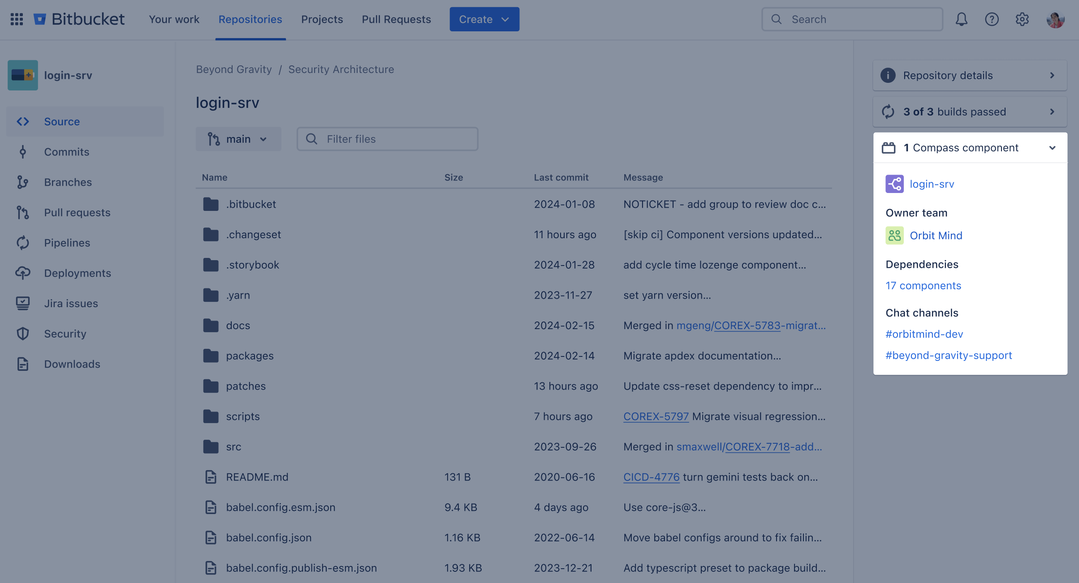Viewport: 1079px width, 583px height.
Task: Open #orbitmind-dev chat channel
Action: [x=924, y=333]
